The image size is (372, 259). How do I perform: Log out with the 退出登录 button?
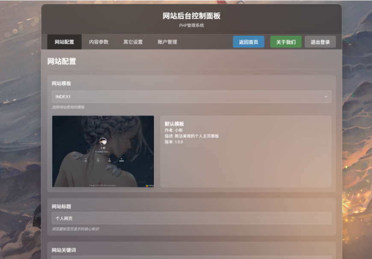click(320, 42)
